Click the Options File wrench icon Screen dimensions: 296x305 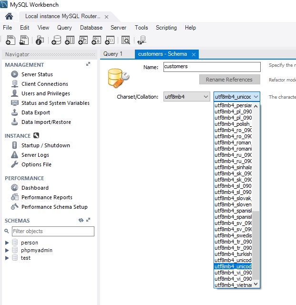(14, 164)
